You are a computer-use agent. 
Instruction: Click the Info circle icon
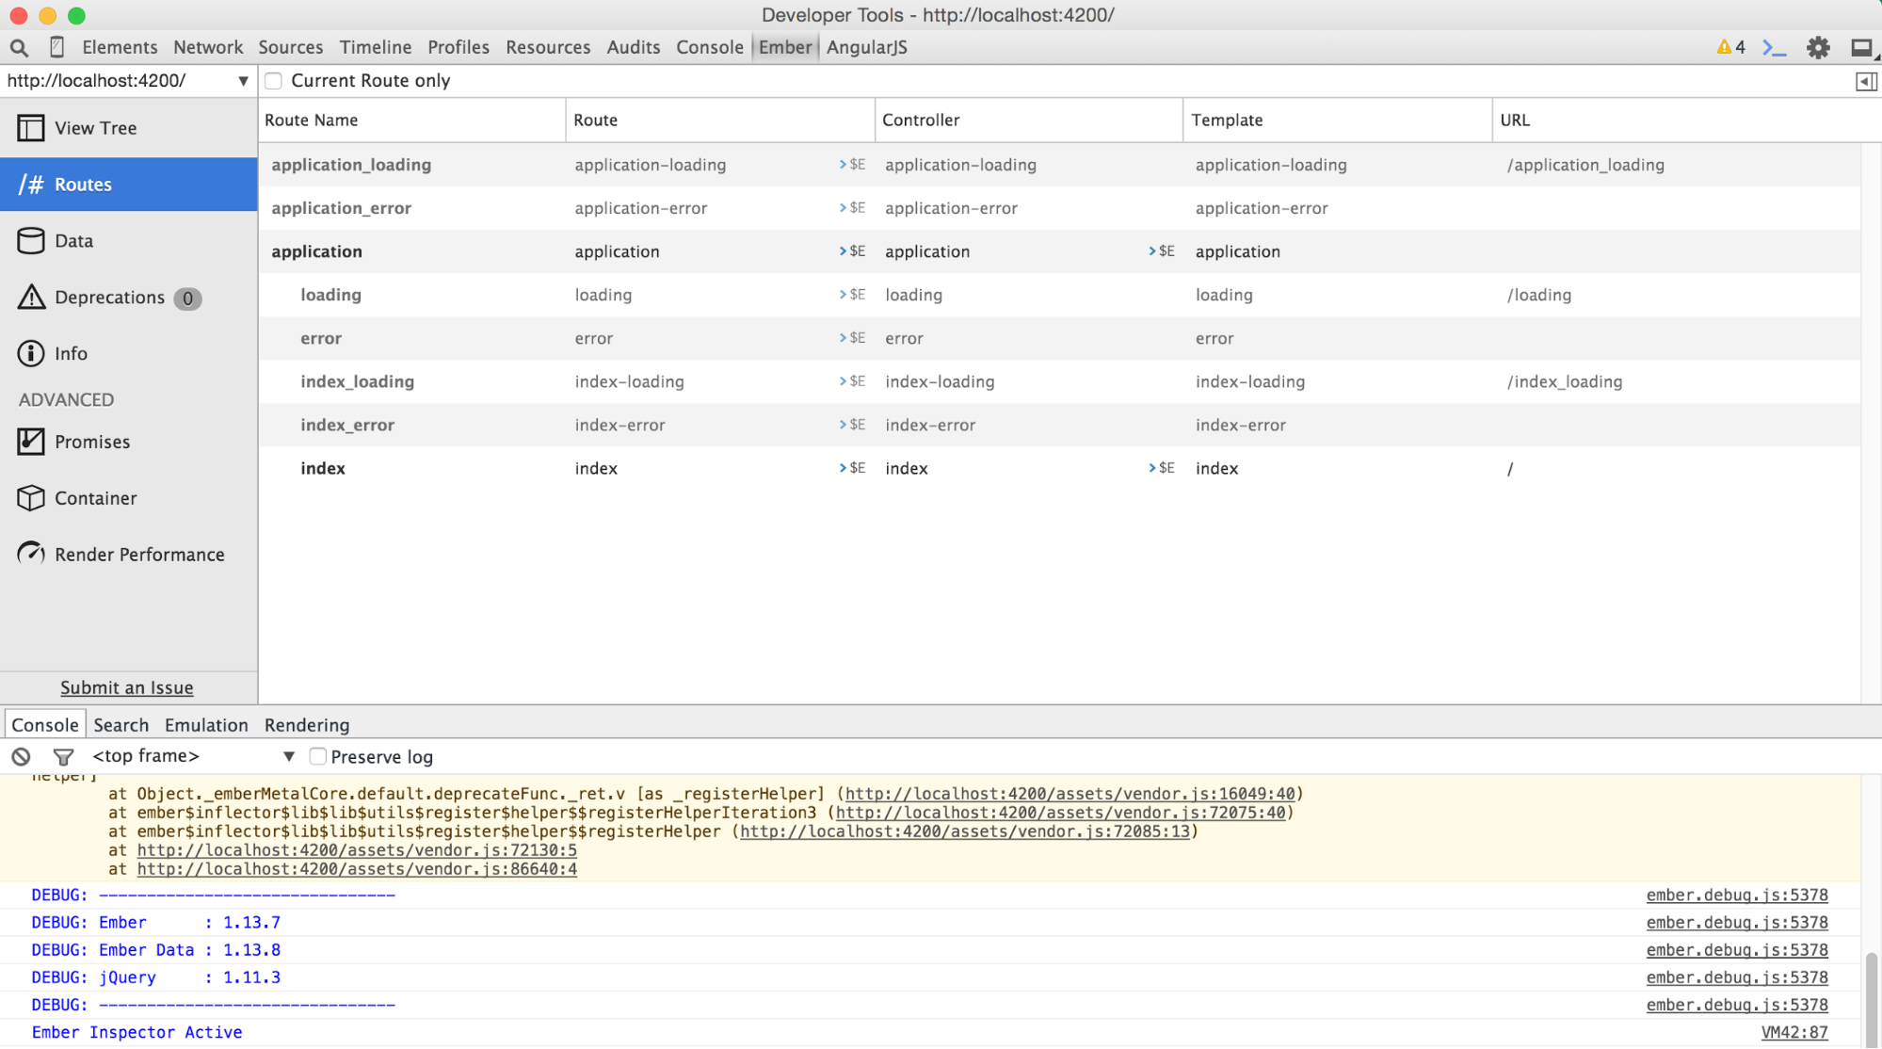tap(30, 353)
